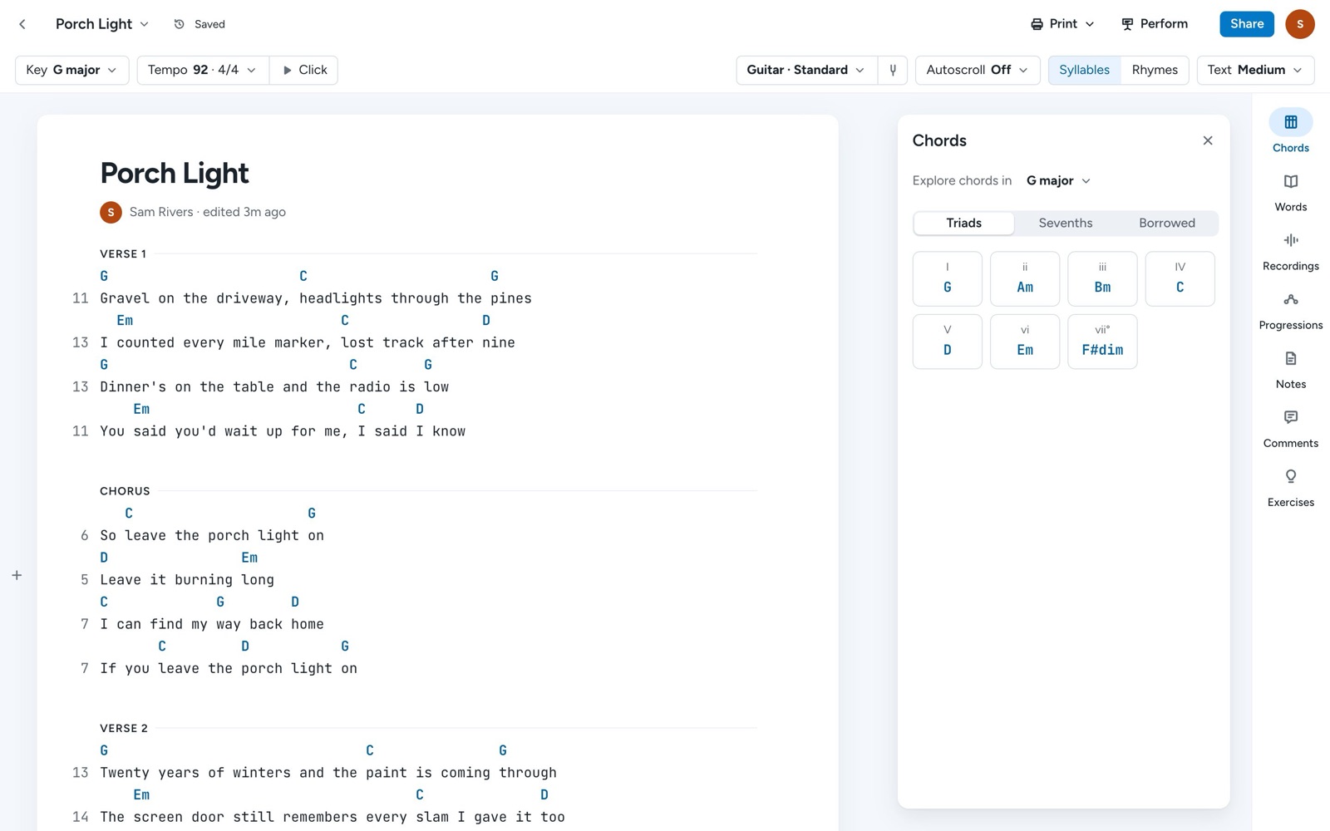The width and height of the screenshot is (1330, 831).
Task: Toggle Syllables view
Action: point(1084,70)
